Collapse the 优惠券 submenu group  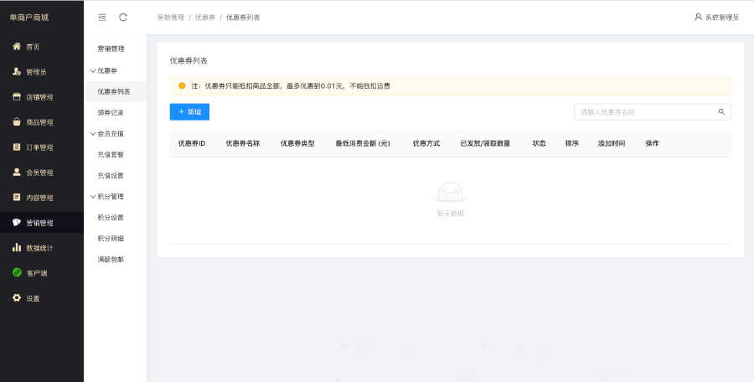click(106, 70)
